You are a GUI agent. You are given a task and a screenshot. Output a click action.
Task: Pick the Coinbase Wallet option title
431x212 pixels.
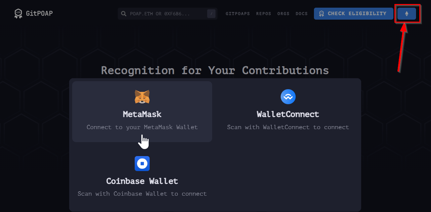142,181
